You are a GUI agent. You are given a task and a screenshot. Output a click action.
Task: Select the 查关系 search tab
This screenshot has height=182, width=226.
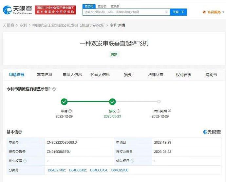115,6
